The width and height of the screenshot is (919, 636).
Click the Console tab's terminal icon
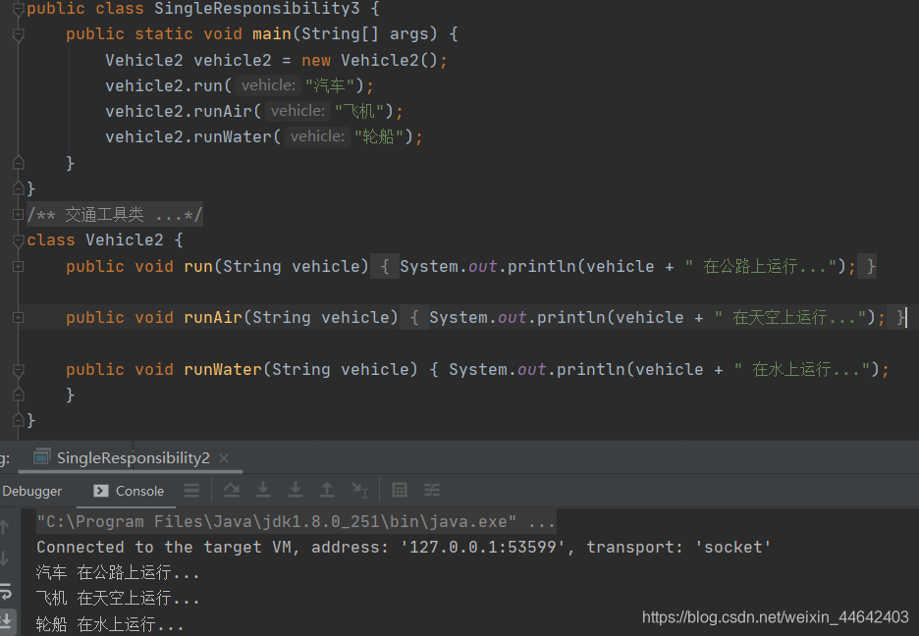(101, 491)
